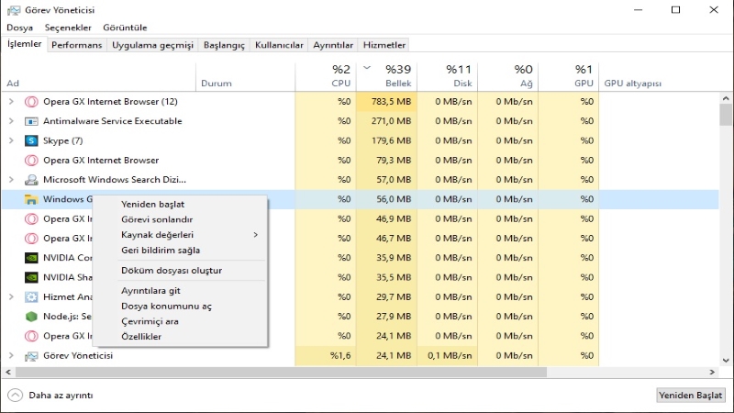Screen dimensions: 734x413
Task: Click the Skype process icon
Action: coord(31,140)
